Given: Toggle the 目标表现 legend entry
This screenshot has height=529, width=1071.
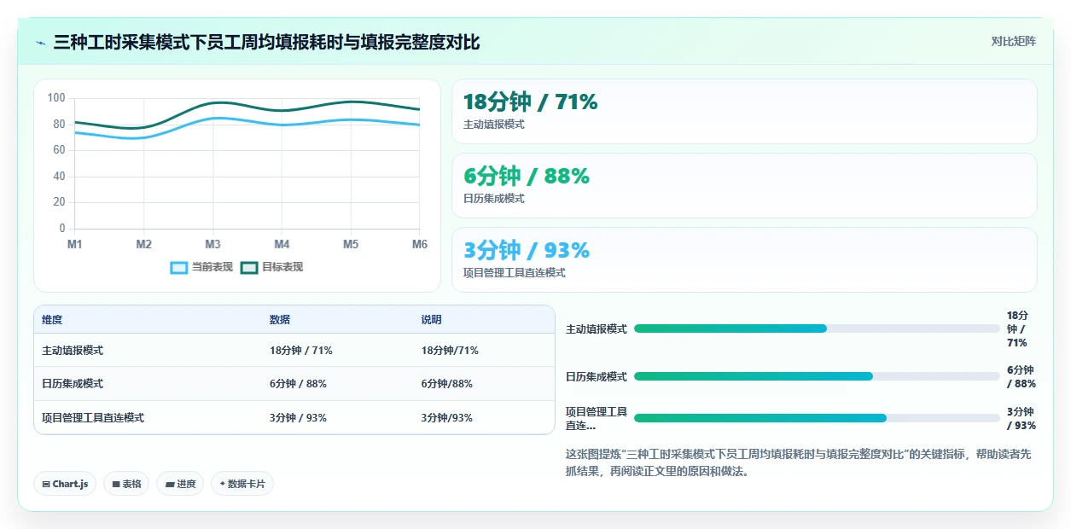Looking at the screenshot, I should coord(271,267).
